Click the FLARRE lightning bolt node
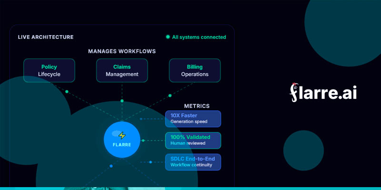The height and width of the screenshot is (190, 381). (x=122, y=140)
